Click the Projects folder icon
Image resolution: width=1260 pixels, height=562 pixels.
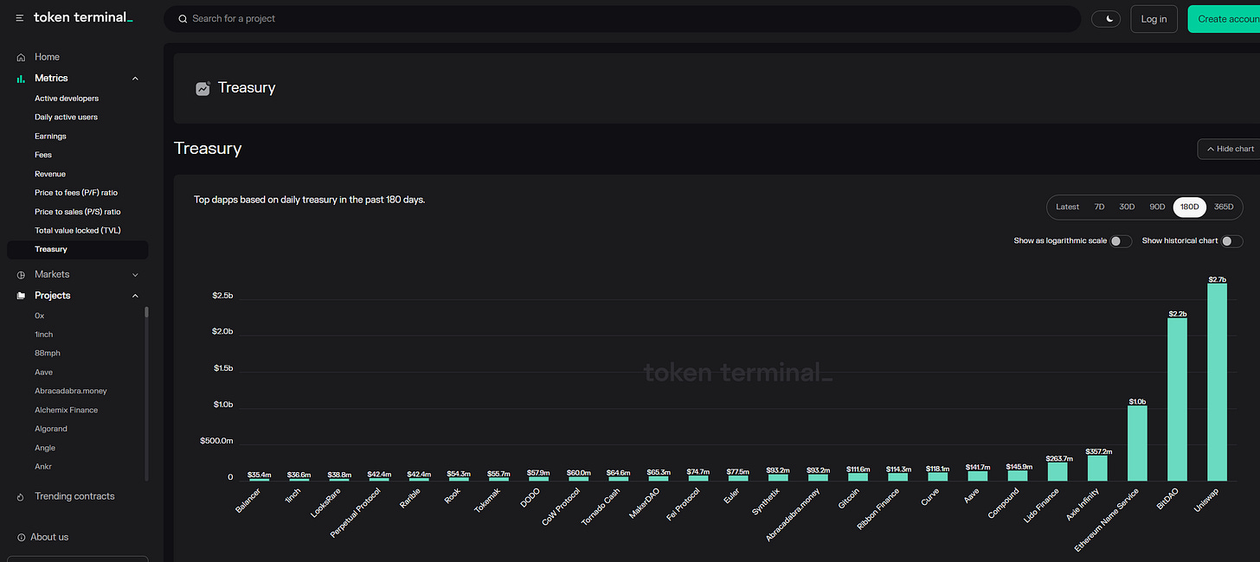21,296
